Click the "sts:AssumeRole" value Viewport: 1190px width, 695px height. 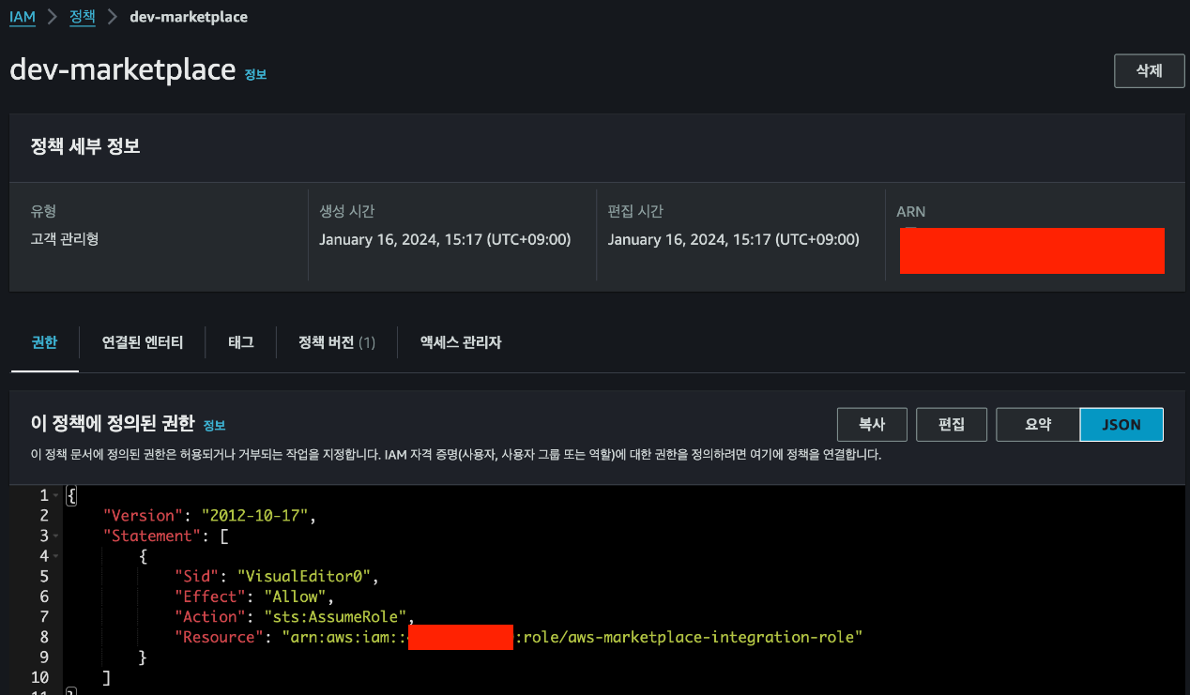pyautogui.click(x=335, y=616)
